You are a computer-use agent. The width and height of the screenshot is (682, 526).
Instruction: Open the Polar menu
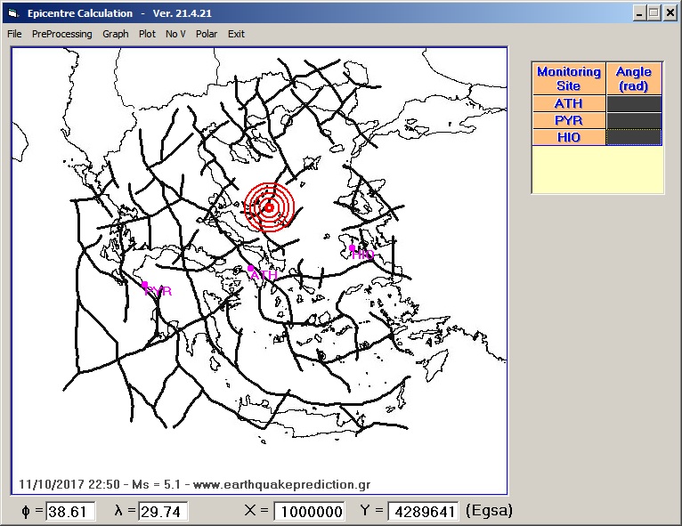[x=207, y=34]
